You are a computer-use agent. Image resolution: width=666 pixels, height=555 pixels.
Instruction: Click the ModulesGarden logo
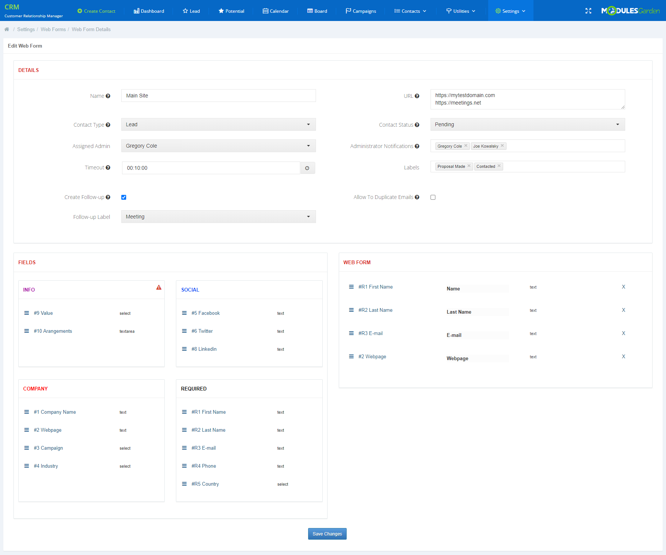630,11
